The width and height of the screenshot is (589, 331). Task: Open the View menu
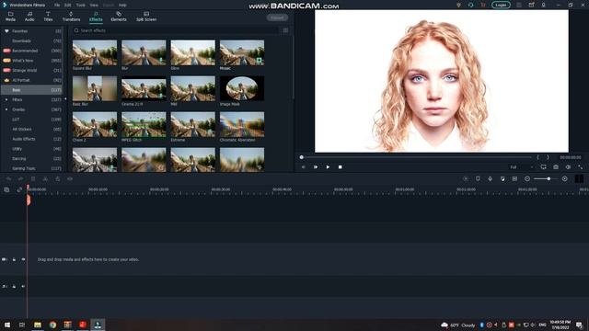tap(94, 6)
